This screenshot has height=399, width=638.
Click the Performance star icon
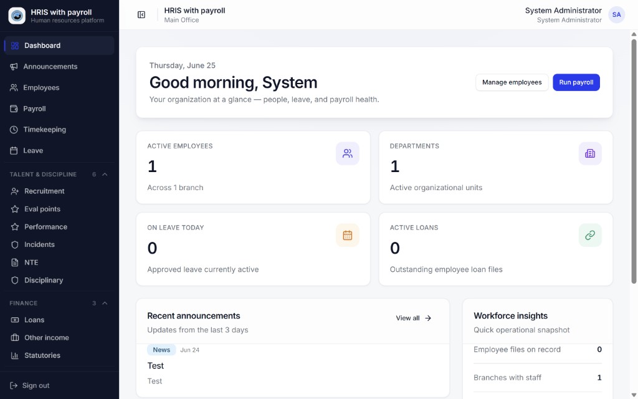[x=15, y=227]
